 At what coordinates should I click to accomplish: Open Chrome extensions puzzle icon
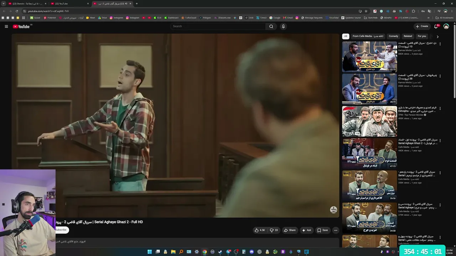(413, 11)
